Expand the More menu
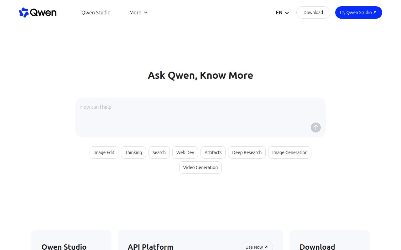The image size is (401, 250). coord(138,12)
